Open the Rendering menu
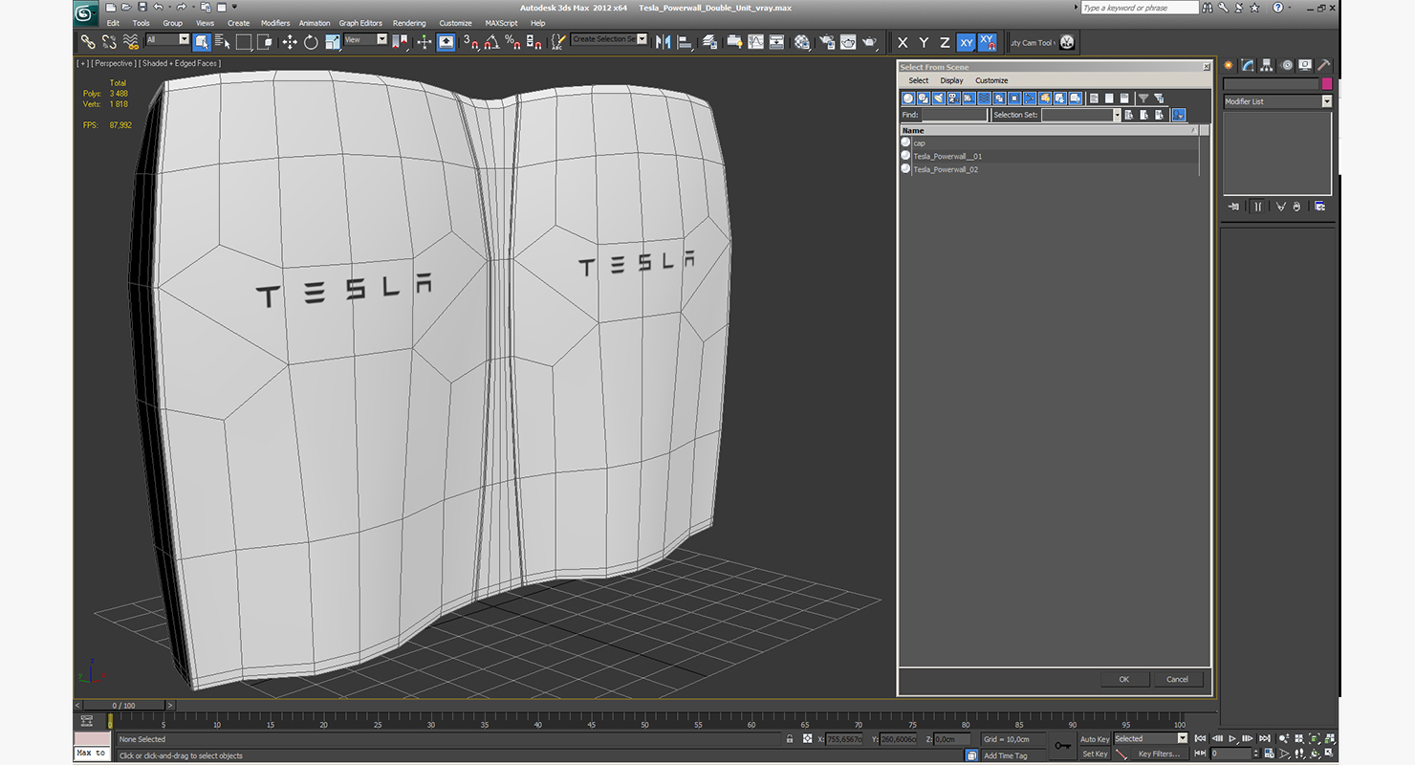The image size is (1415, 765). pos(409,23)
